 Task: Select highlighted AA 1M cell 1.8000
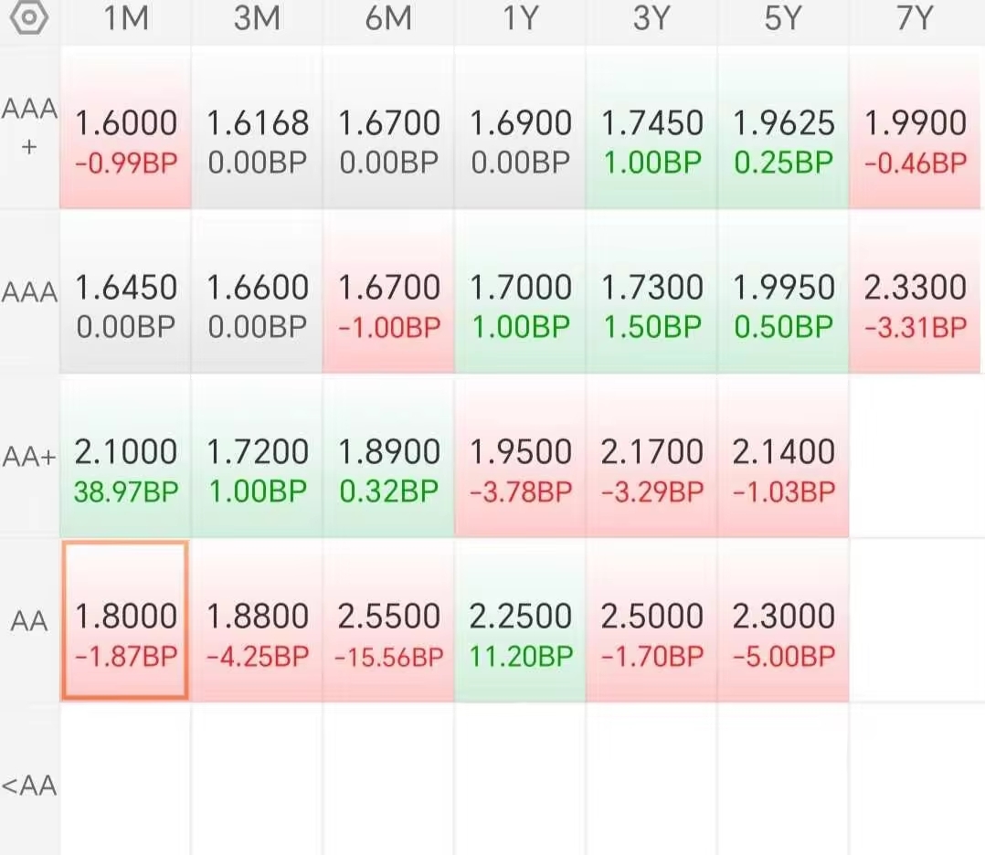tap(126, 620)
